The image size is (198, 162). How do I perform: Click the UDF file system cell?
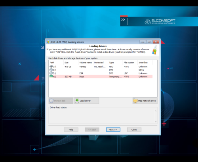126,73
